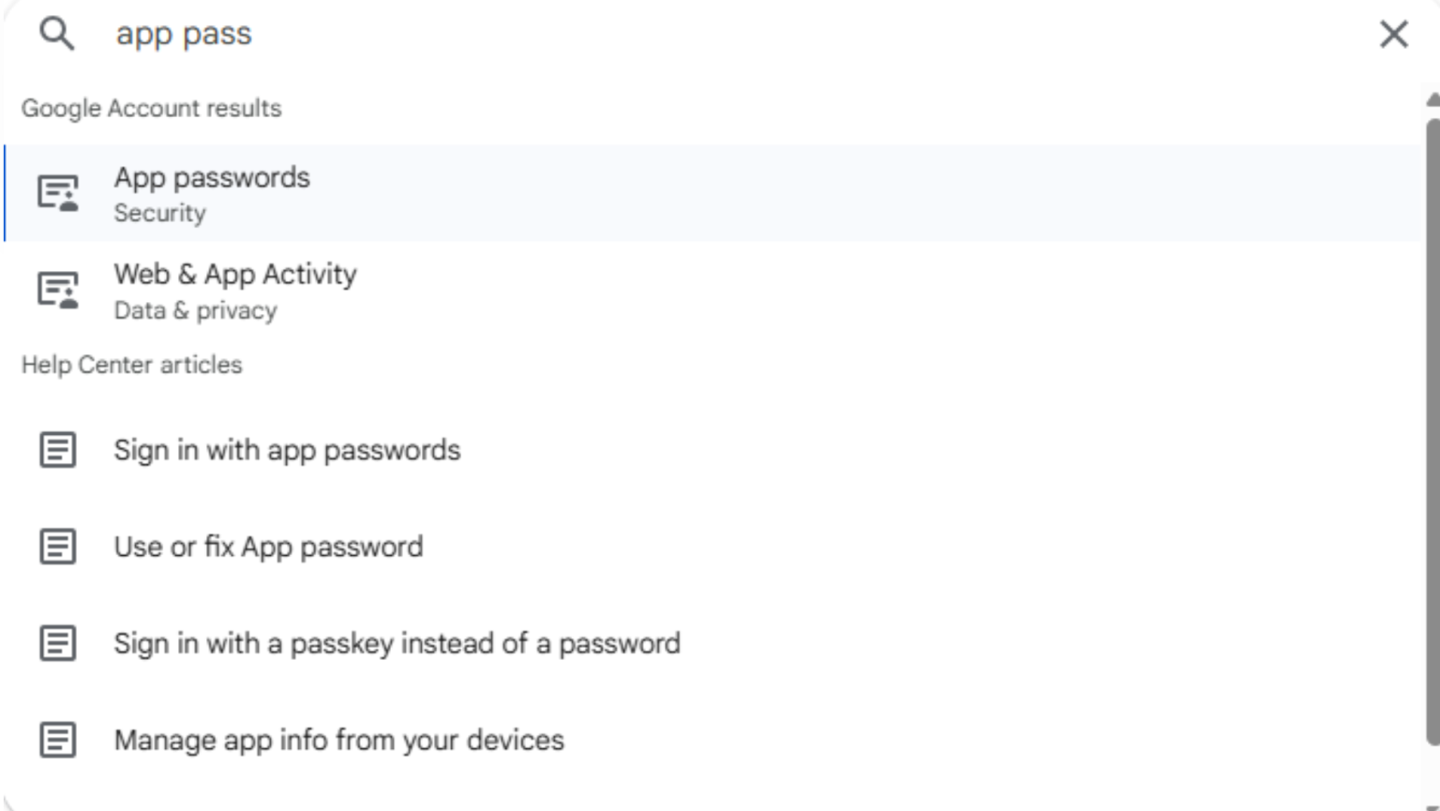
Task: Click the article icon for 'Use or fix App password'
Action: [x=58, y=547]
